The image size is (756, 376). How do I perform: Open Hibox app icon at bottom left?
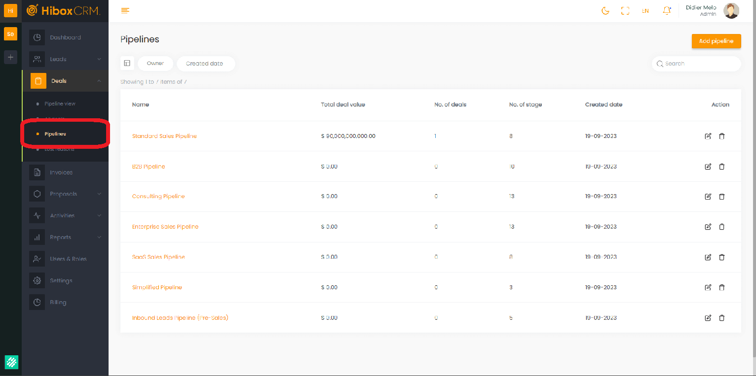click(11, 362)
